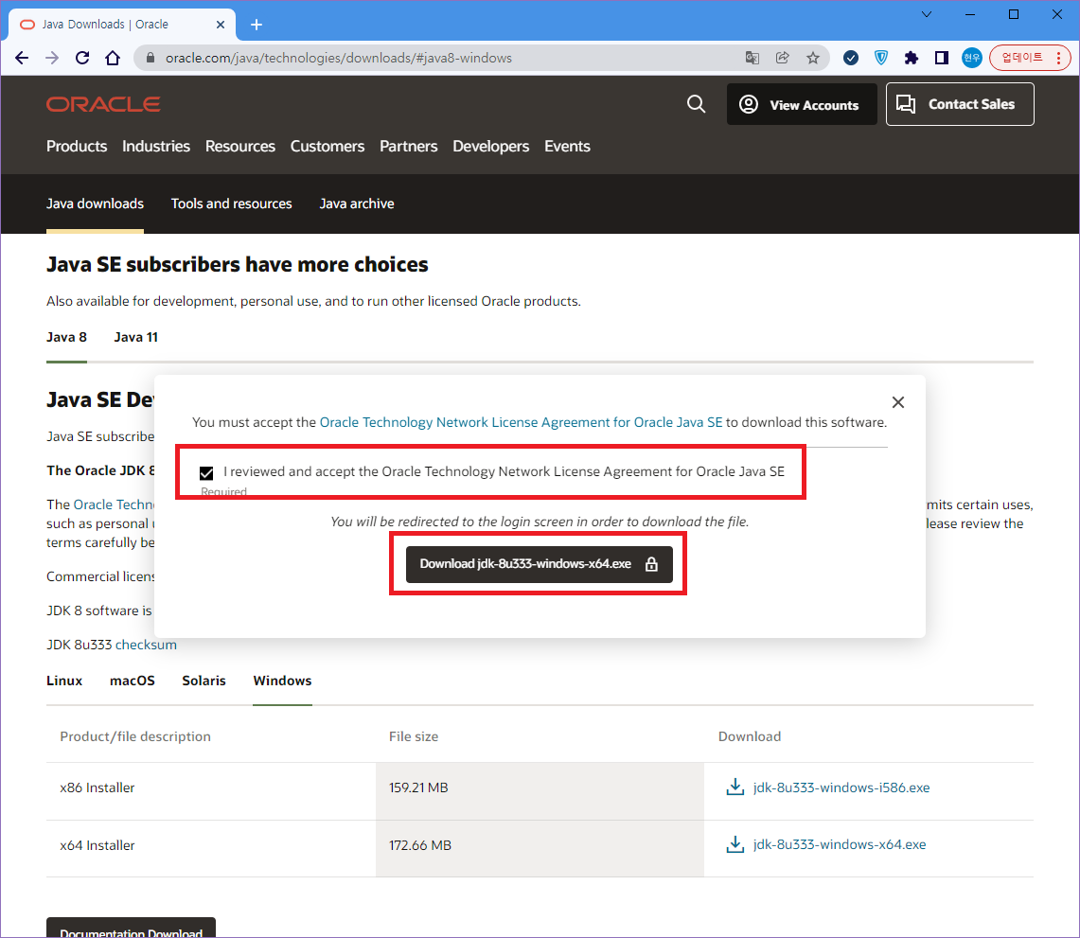The height and width of the screenshot is (938, 1080).
Task: Click the share page icon
Action: pyautogui.click(x=783, y=58)
